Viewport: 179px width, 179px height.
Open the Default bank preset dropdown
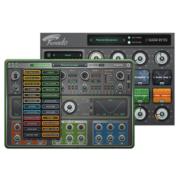pyautogui.click(x=68, y=55)
